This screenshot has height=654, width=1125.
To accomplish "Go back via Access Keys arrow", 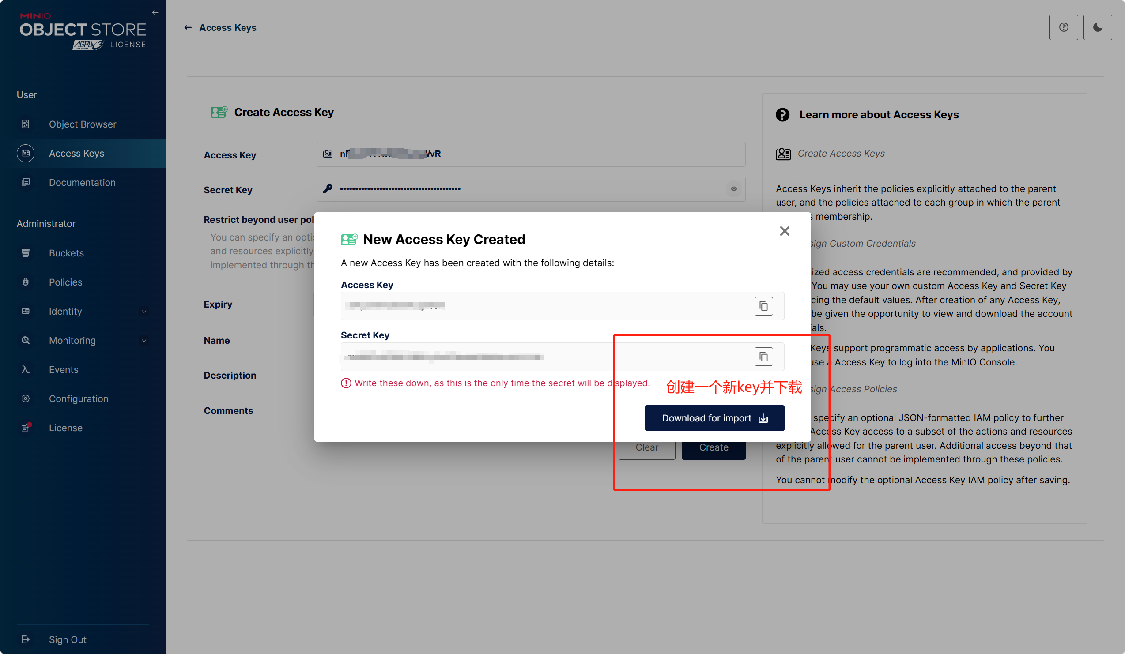I will point(188,28).
